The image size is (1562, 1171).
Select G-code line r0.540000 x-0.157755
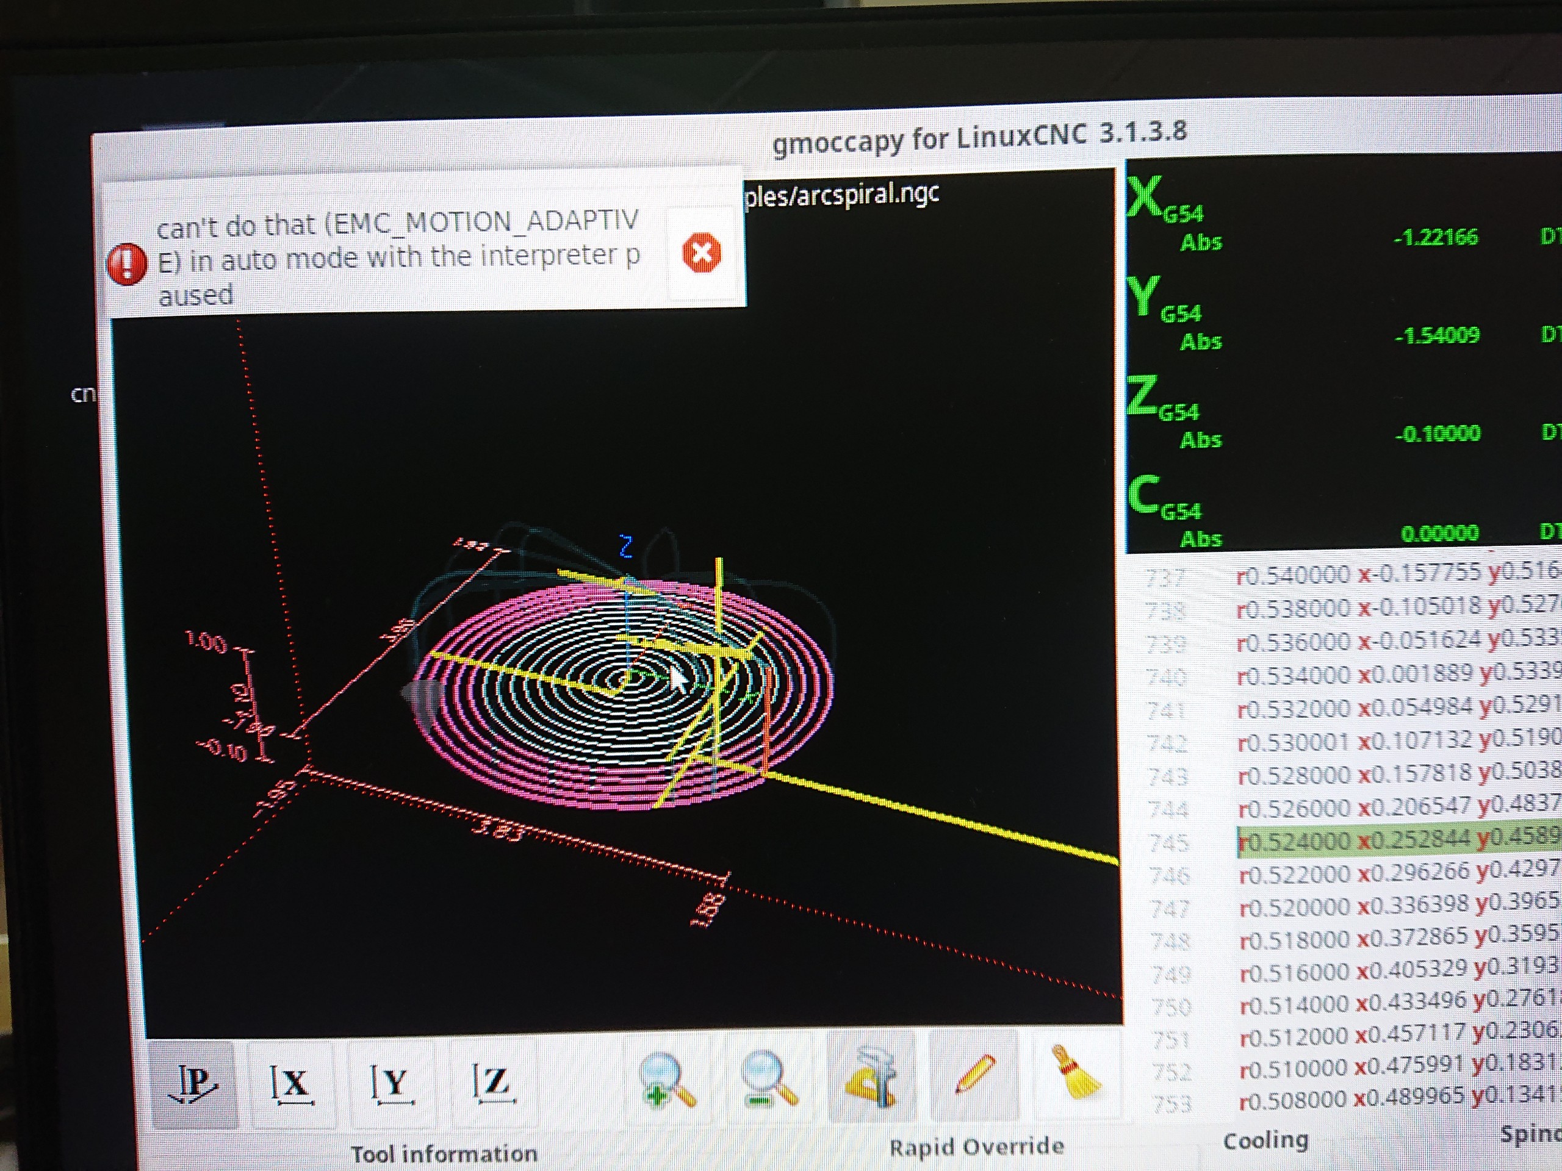tap(1398, 573)
